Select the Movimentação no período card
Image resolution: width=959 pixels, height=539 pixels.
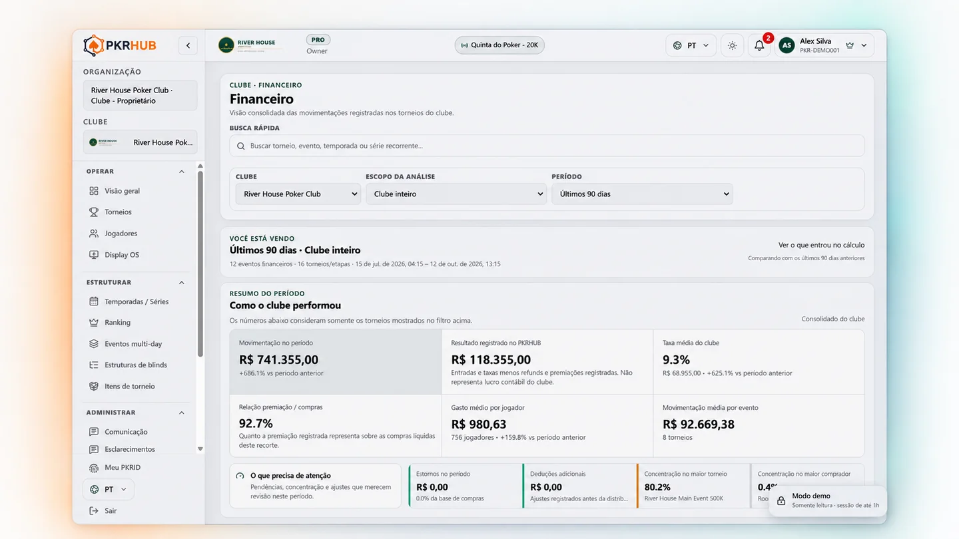point(336,362)
